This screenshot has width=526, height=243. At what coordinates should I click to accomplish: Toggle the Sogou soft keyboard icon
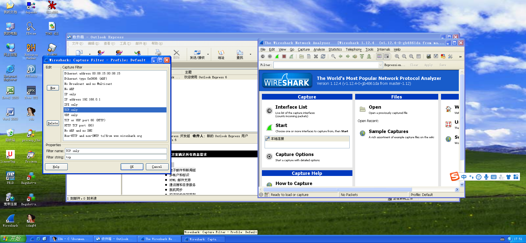[494, 177]
